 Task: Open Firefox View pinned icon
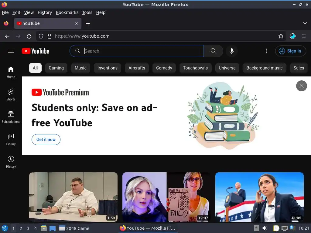pos(6,23)
